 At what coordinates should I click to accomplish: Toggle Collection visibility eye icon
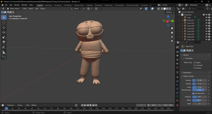pos(206,15)
